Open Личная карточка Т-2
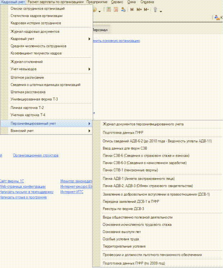This screenshot has width=223, height=268. [x=47, y=108]
